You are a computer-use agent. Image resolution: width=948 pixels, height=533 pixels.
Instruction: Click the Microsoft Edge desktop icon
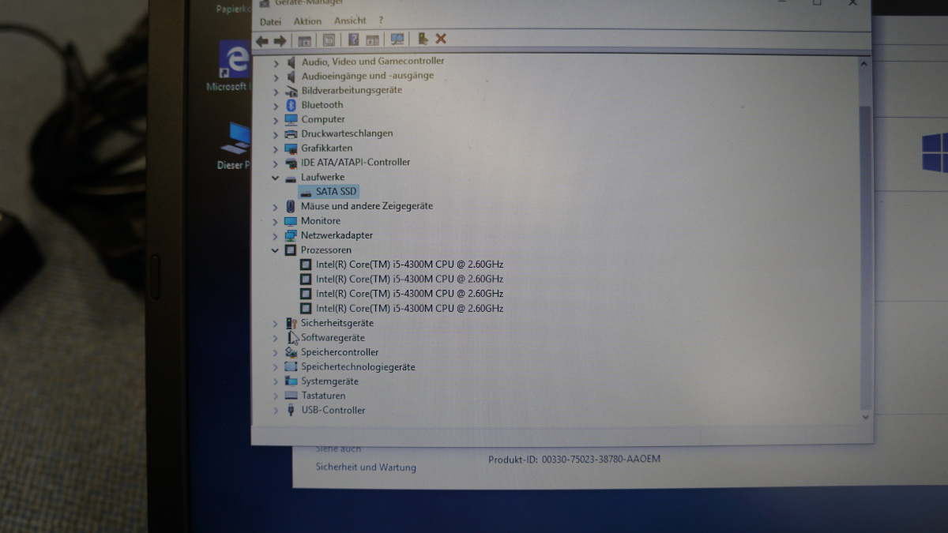(235, 60)
